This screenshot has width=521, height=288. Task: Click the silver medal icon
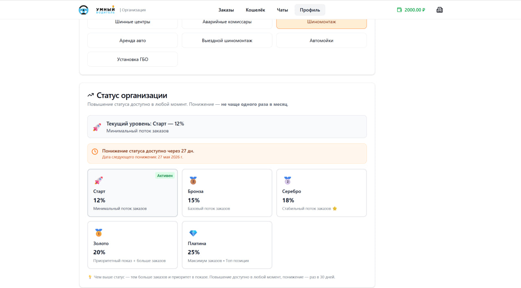[x=287, y=180]
